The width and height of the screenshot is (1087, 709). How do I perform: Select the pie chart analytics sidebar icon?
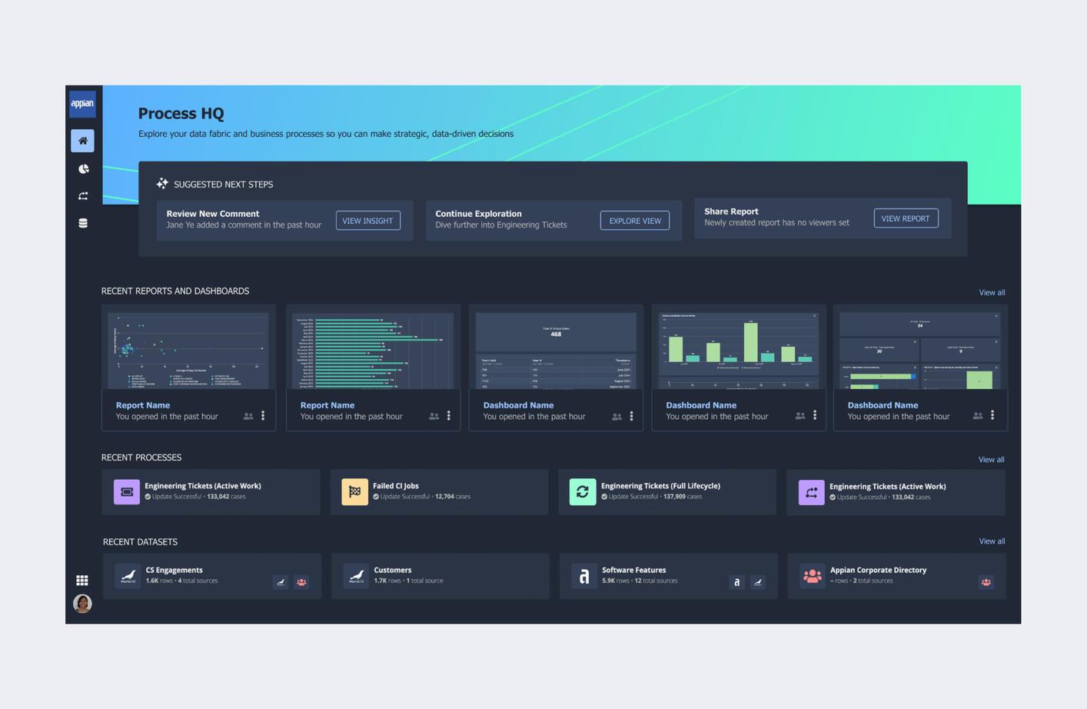[82, 168]
